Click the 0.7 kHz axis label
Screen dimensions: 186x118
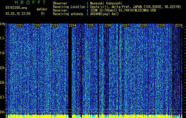(3, 97)
